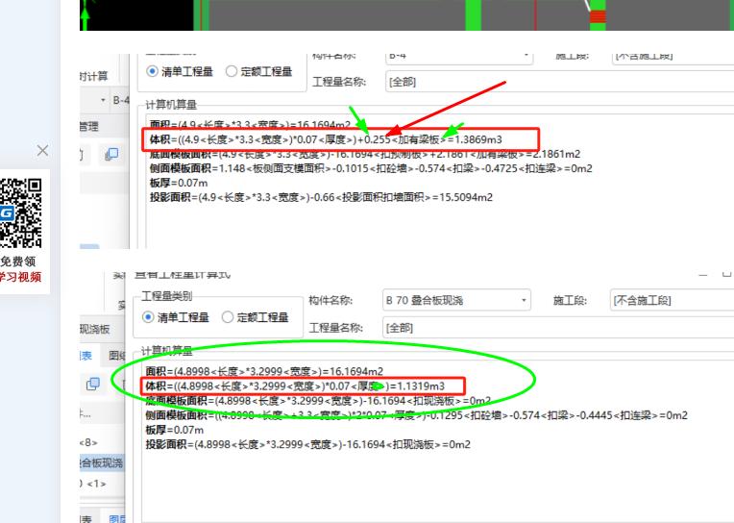Viewport: 734px width, 523px height.
Task: Click the 管理 label in upper sidebar
Action: (x=89, y=126)
